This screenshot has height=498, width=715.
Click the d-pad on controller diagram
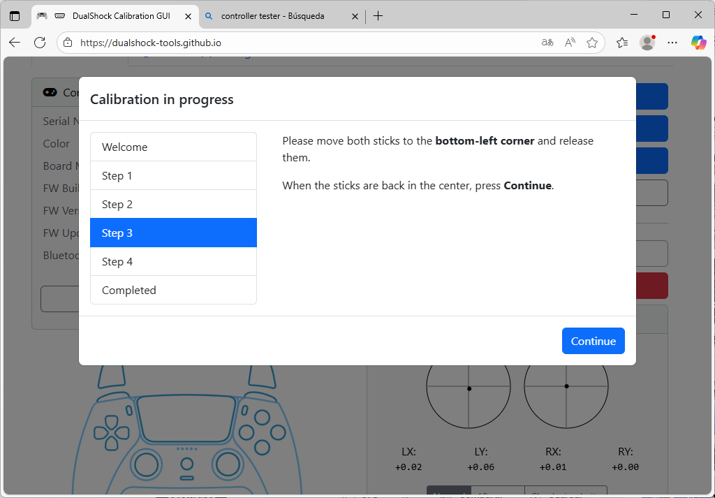[x=111, y=433]
